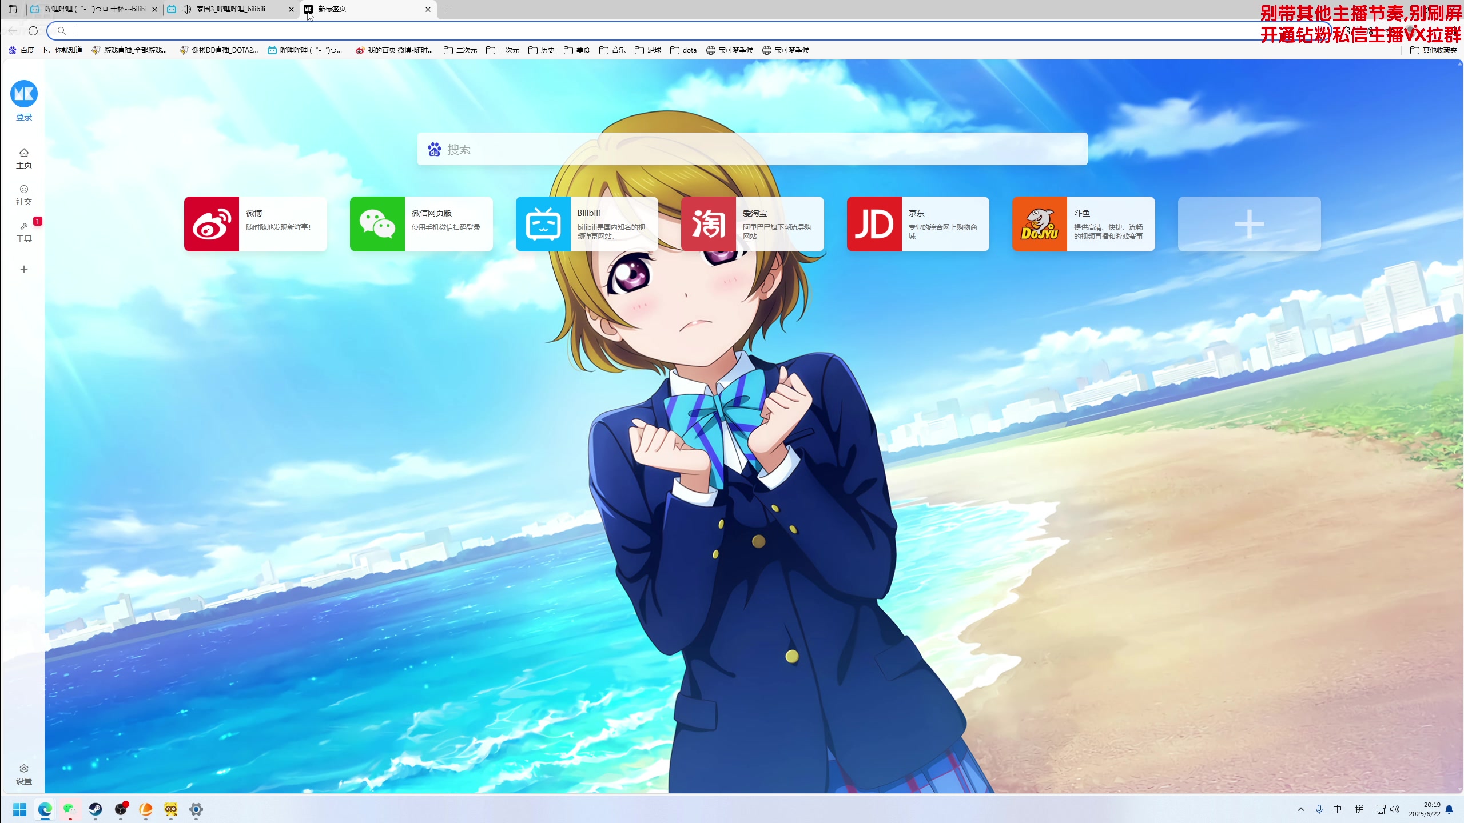The width and height of the screenshot is (1464, 823).
Task: Open bookmark 百度一下，你就知道
Action: pyautogui.click(x=46, y=50)
